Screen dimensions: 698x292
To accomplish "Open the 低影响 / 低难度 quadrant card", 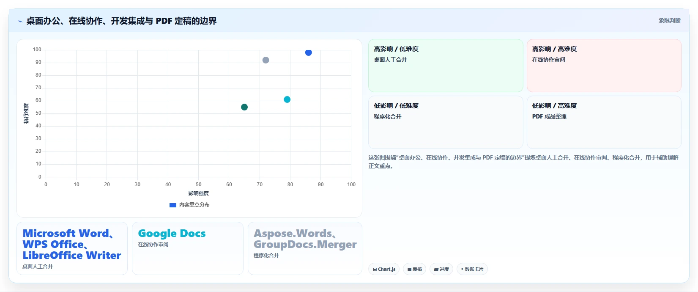I will (446, 122).
